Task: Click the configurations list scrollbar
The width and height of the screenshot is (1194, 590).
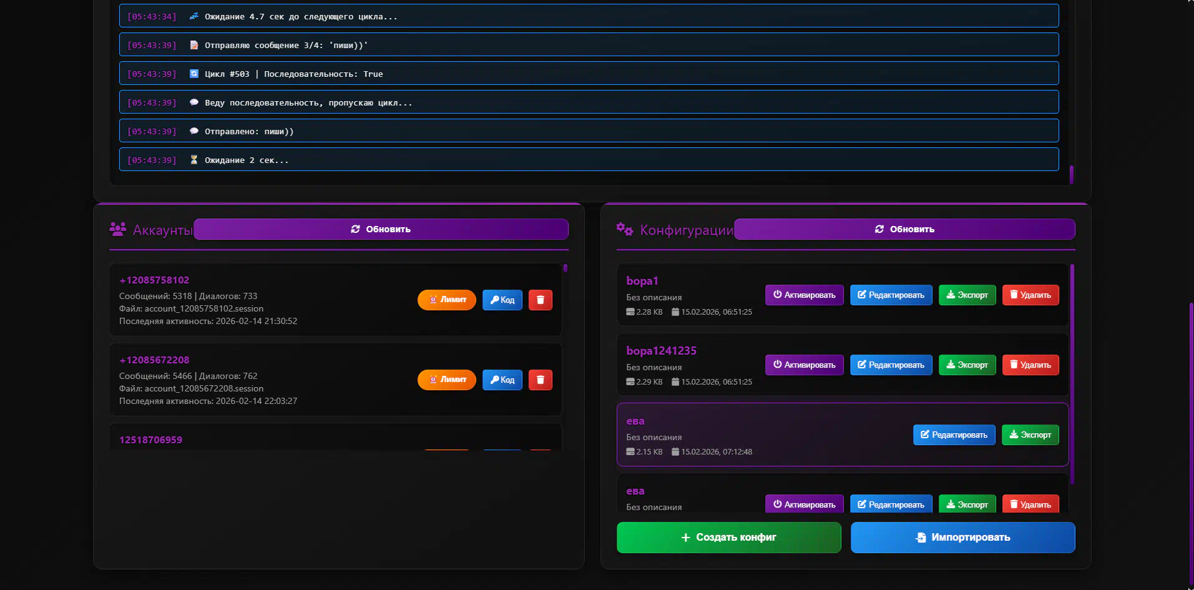Action: click(1072, 375)
